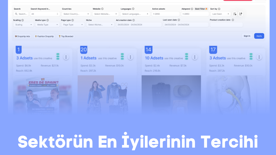
Task: Toggle the Dropship Ads preset filter
Action: pyautogui.click(x=22, y=36)
